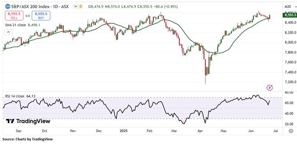The height and width of the screenshot is (144, 297).
Task: Click the 8,498.1 SMA value
Action: [34, 25]
